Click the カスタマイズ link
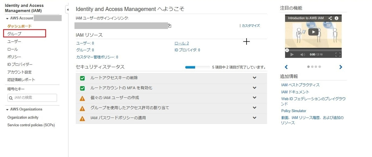The height and width of the screenshot is (157, 372). (x=251, y=26)
